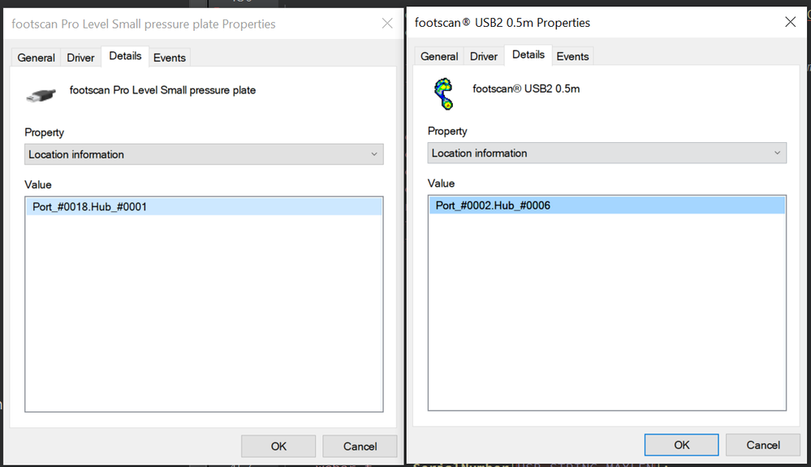Select Events tab in pressure plate dialog

point(170,58)
